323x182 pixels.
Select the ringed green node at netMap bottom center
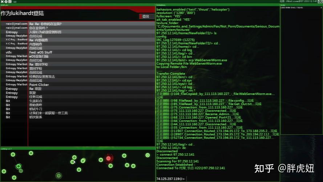point(58,176)
